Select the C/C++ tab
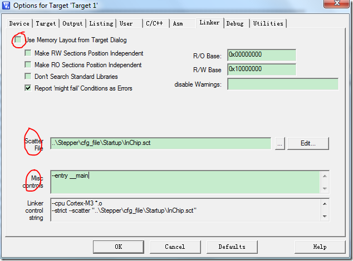 pyautogui.click(x=156, y=23)
